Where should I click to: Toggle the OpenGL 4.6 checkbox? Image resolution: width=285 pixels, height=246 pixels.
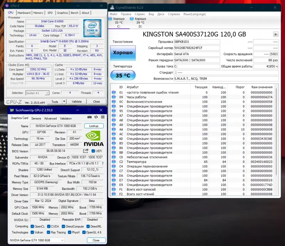point(84,232)
